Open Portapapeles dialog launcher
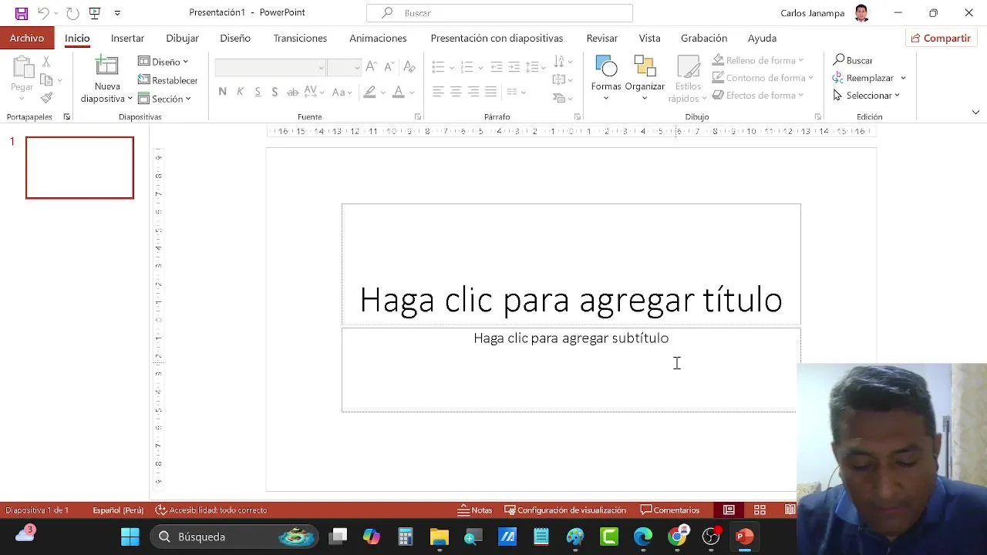 pyautogui.click(x=67, y=117)
